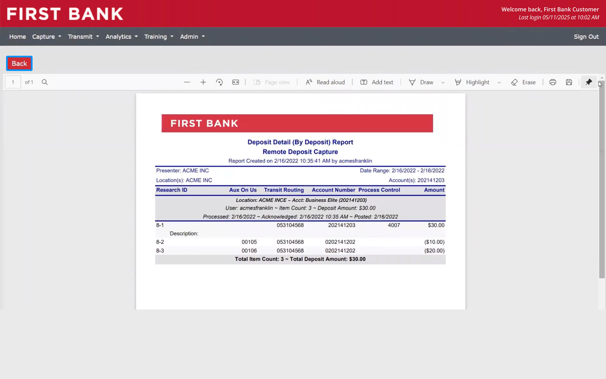Click the 'Aux On Us' column header
The height and width of the screenshot is (379, 606).
point(243,190)
